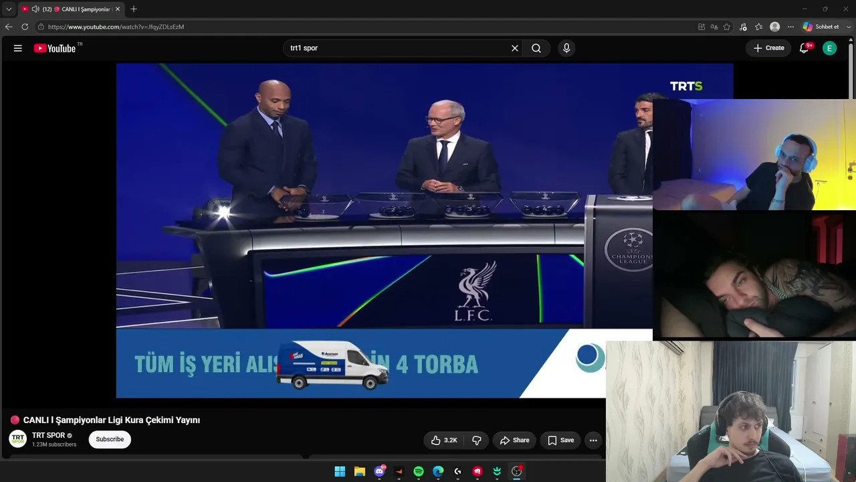Open the Windows Start menu
Image resolution: width=856 pixels, height=482 pixels.
pos(340,471)
